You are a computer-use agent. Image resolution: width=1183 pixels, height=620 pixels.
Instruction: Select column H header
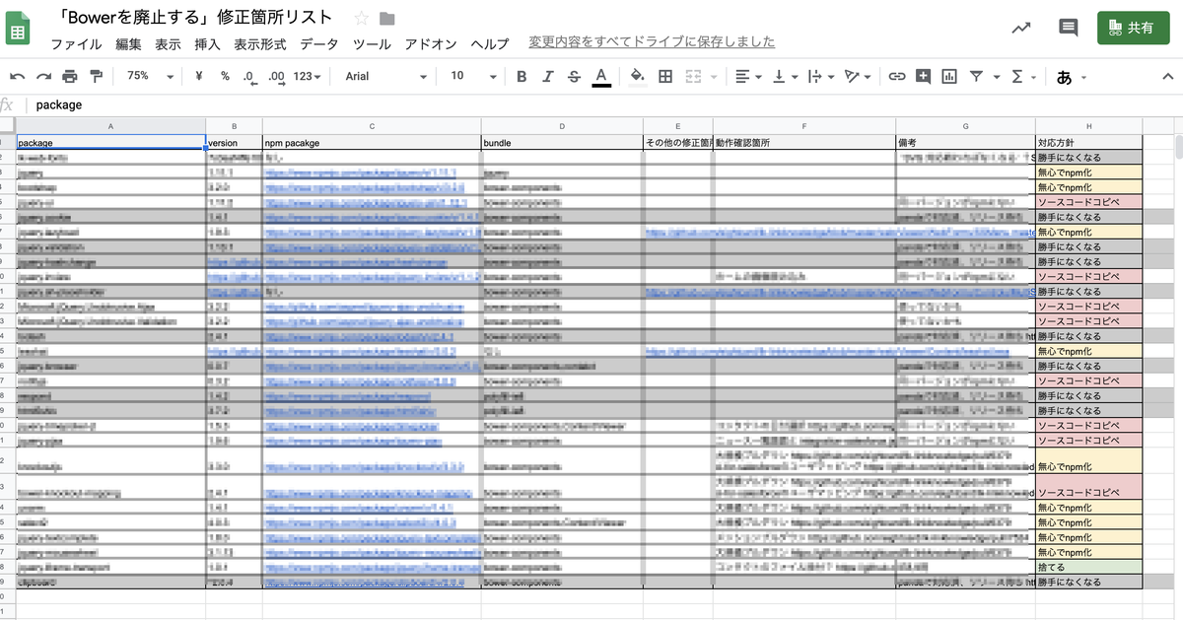point(1088,126)
